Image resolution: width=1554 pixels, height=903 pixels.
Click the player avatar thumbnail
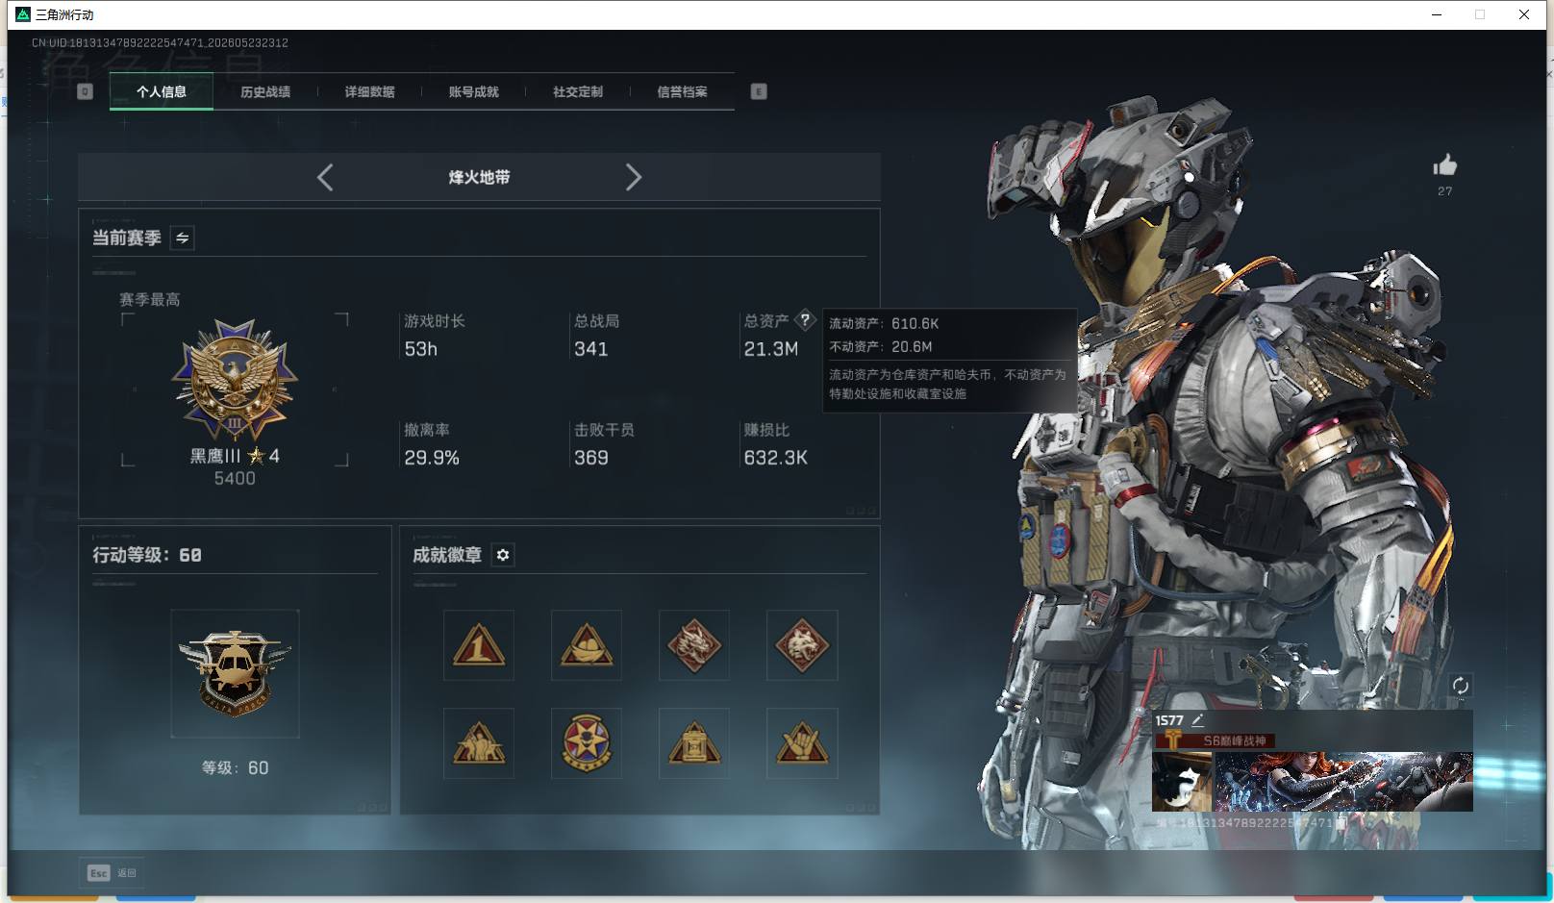(1182, 782)
